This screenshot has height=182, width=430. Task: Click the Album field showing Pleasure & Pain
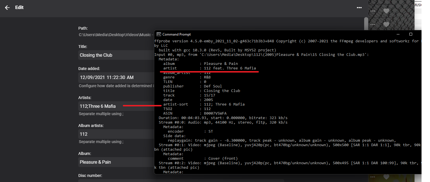tap(116, 162)
